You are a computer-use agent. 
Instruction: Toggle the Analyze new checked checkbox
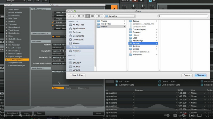[x=53, y=22]
